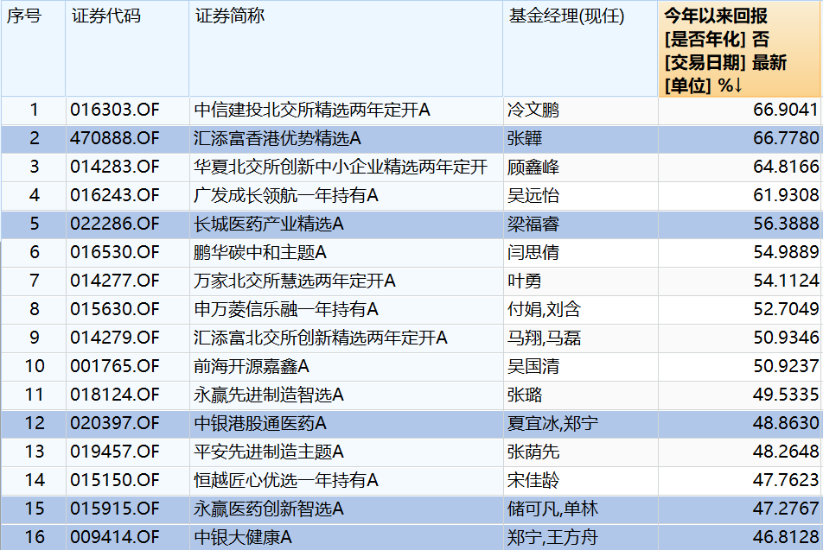
Task: Select fund code 015630.OF
Action: 115,309
